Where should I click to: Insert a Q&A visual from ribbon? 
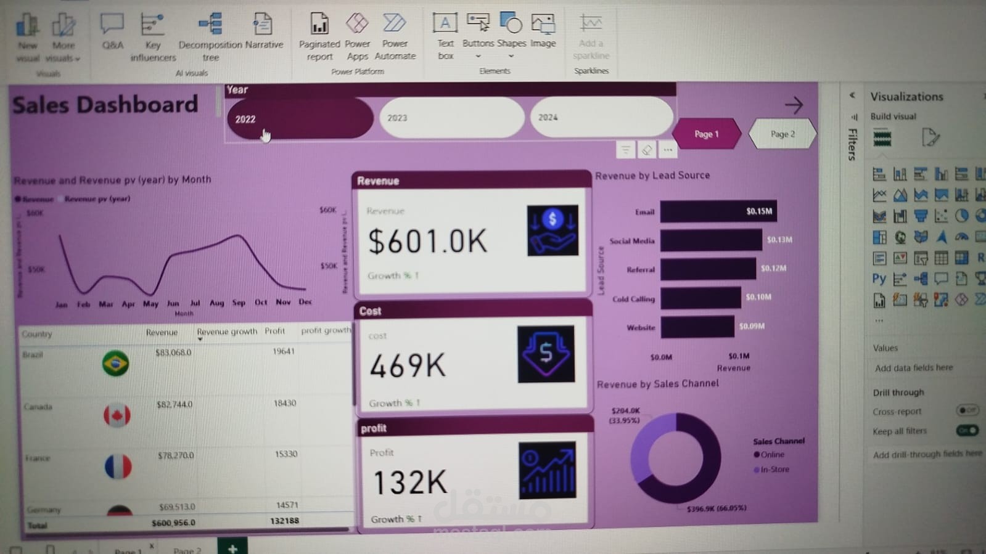(x=112, y=31)
